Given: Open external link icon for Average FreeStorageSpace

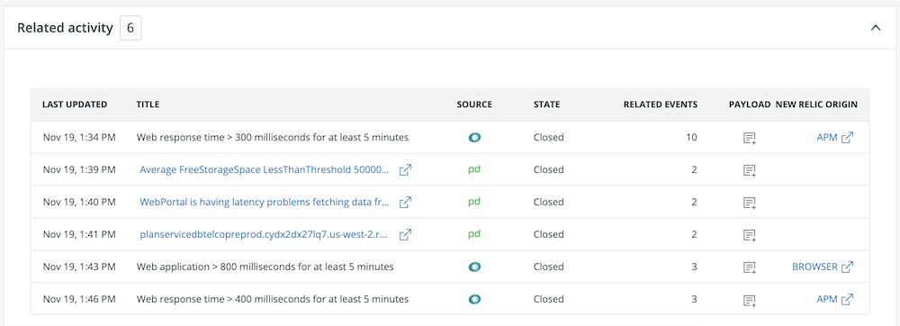Looking at the screenshot, I should point(405,170).
